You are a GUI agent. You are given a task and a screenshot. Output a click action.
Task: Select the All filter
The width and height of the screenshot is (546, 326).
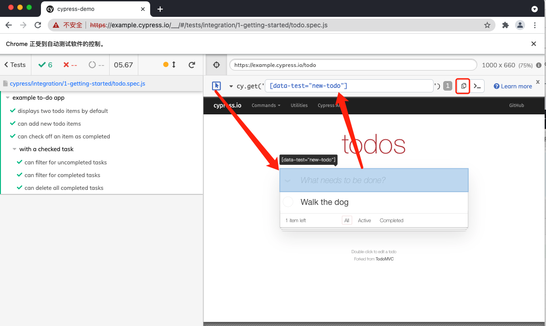347,220
